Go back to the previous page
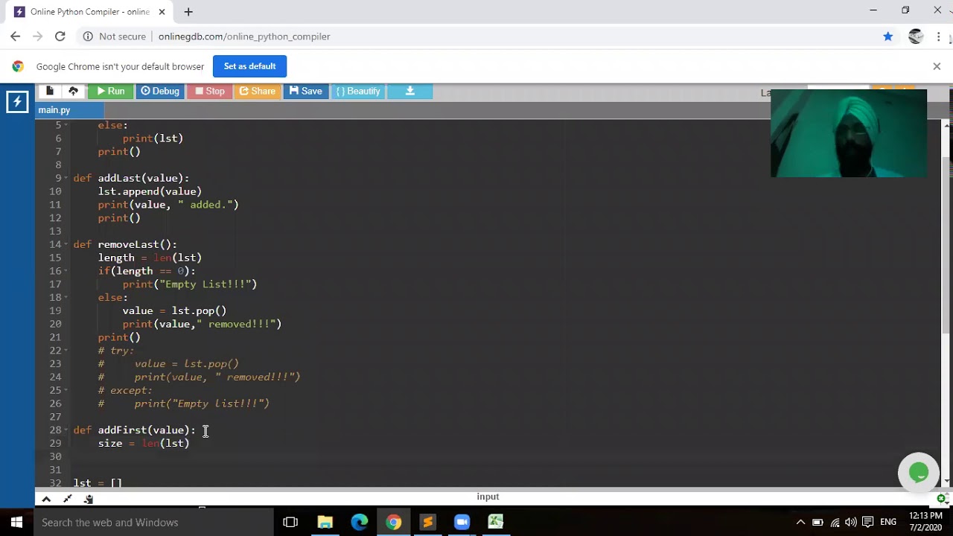The image size is (953, 536). click(x=16, y=36)
